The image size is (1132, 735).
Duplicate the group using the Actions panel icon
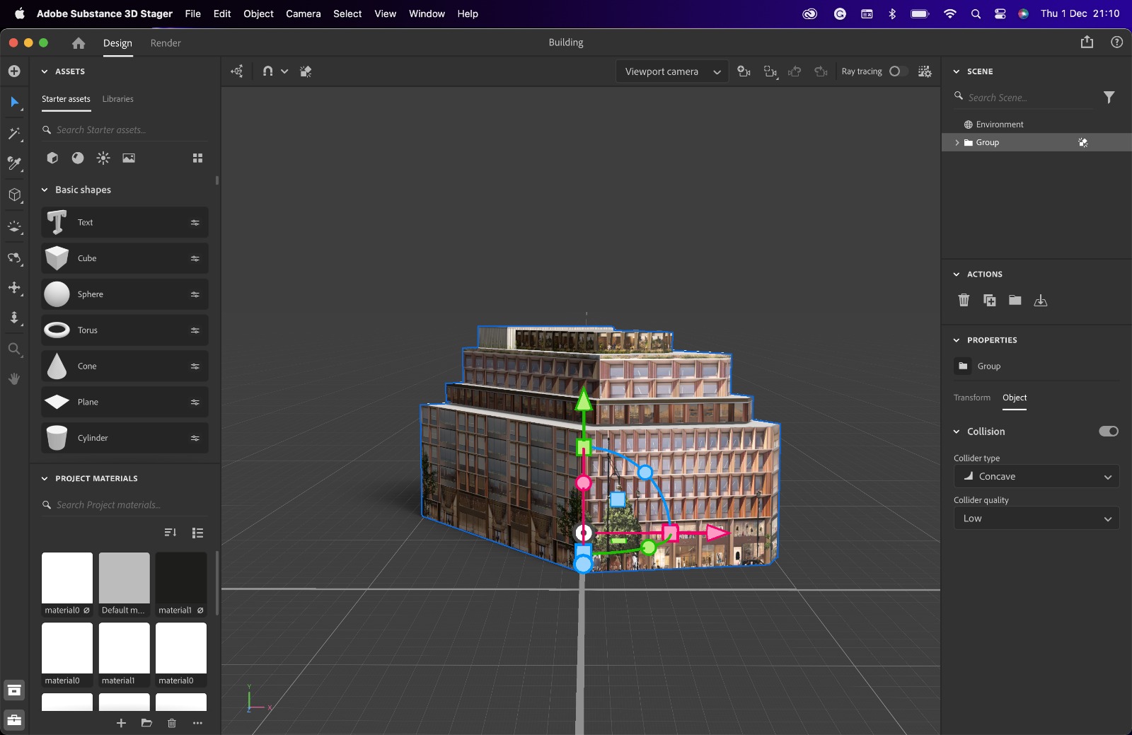tap(989, 300)
